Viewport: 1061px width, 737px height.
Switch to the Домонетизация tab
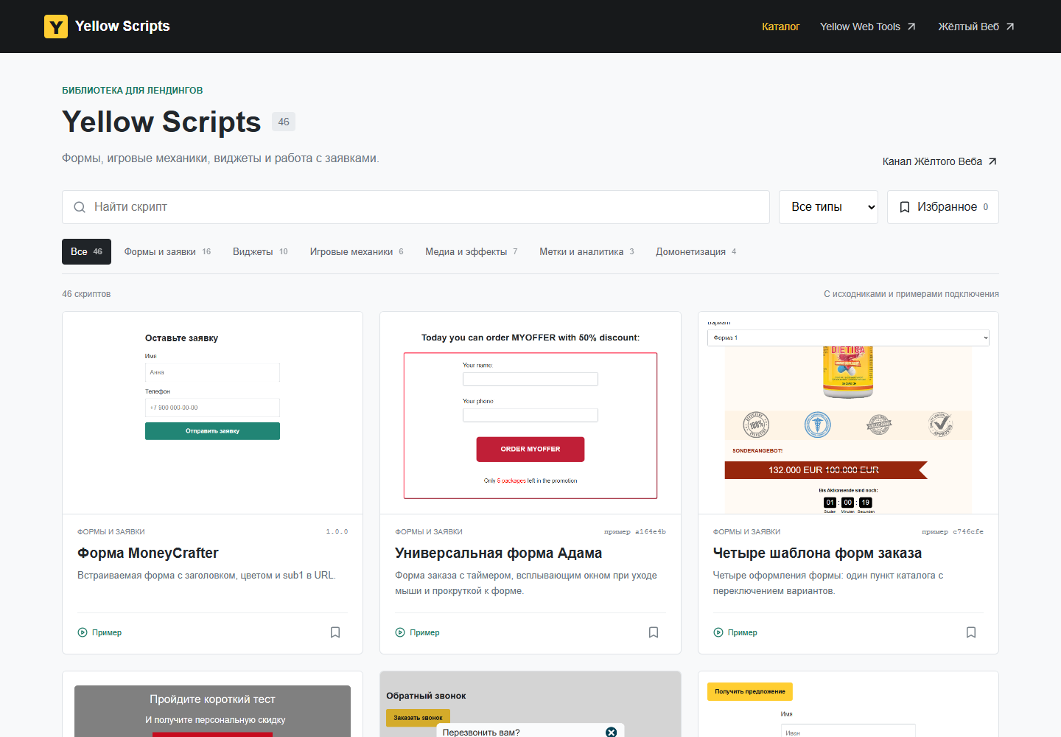tap(696, 251)
